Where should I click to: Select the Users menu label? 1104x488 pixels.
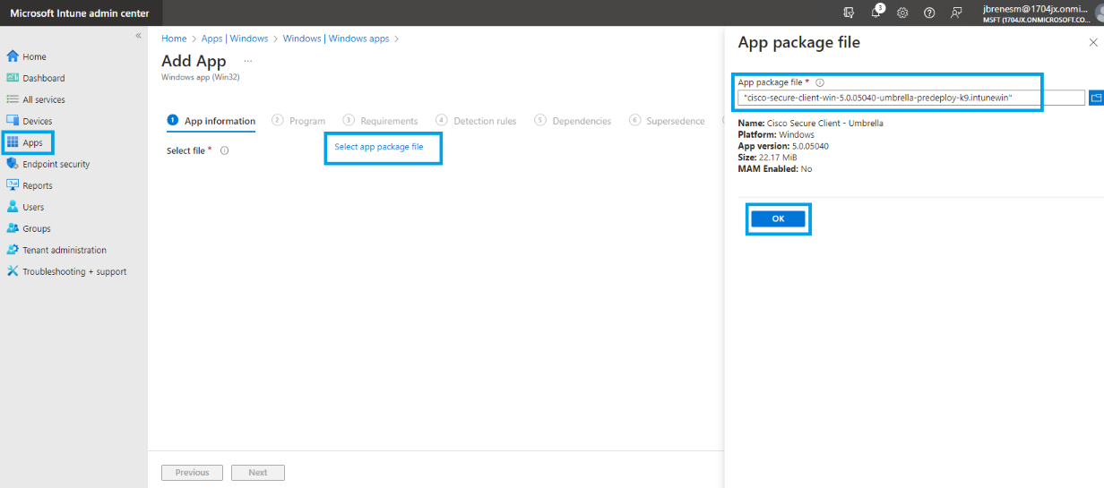(x=33, y=207)
